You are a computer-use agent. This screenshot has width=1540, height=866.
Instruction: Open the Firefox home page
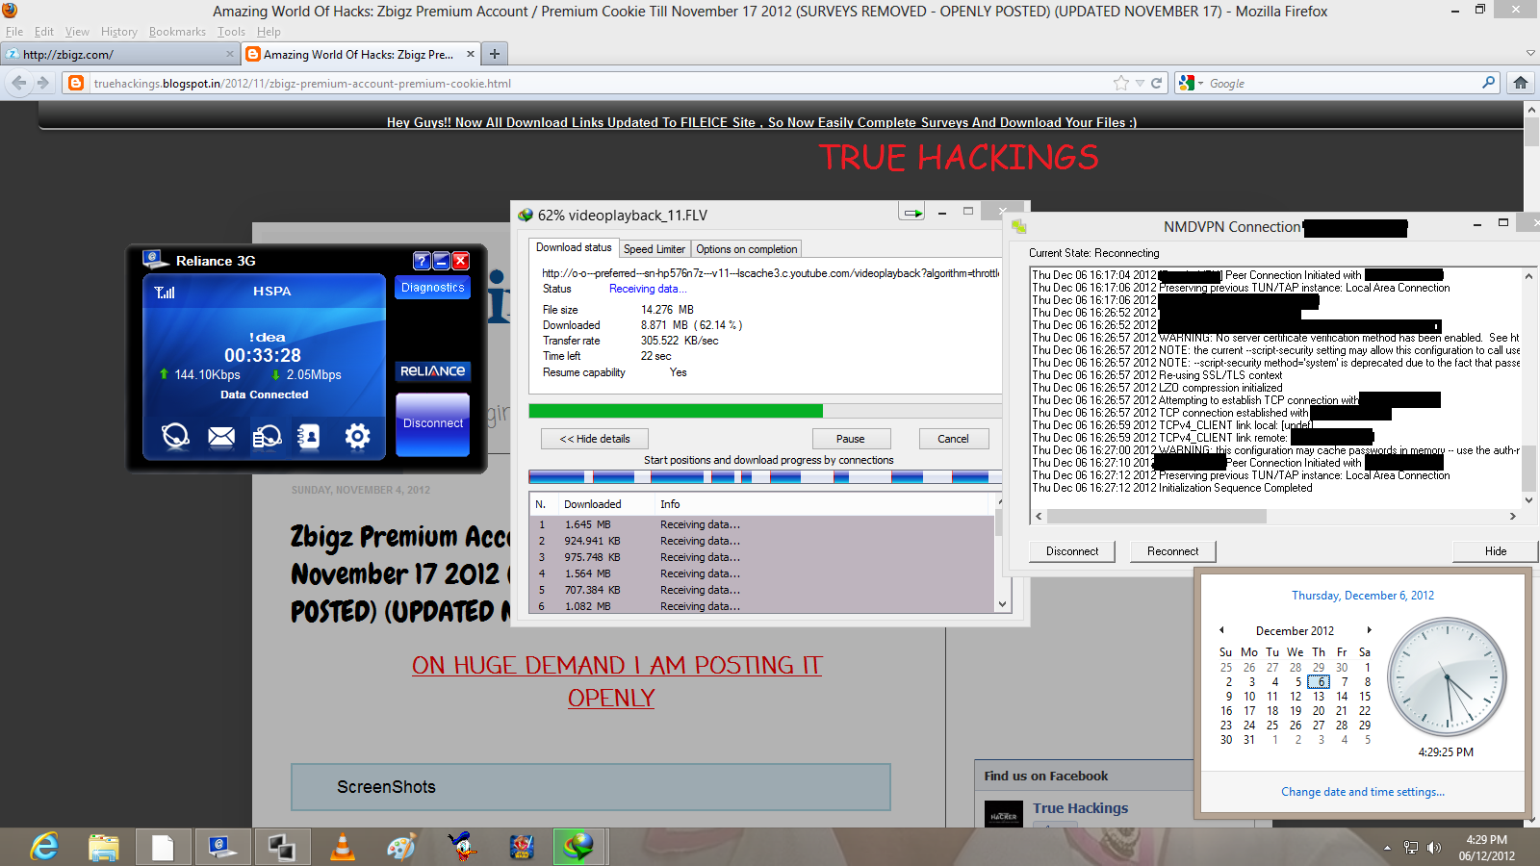[x=1521, y=83]
